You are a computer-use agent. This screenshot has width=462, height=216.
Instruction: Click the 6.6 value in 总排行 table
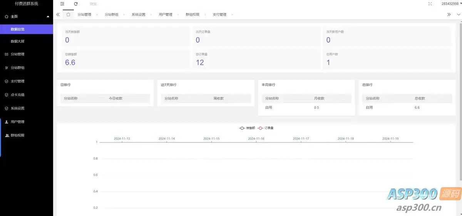417,108
